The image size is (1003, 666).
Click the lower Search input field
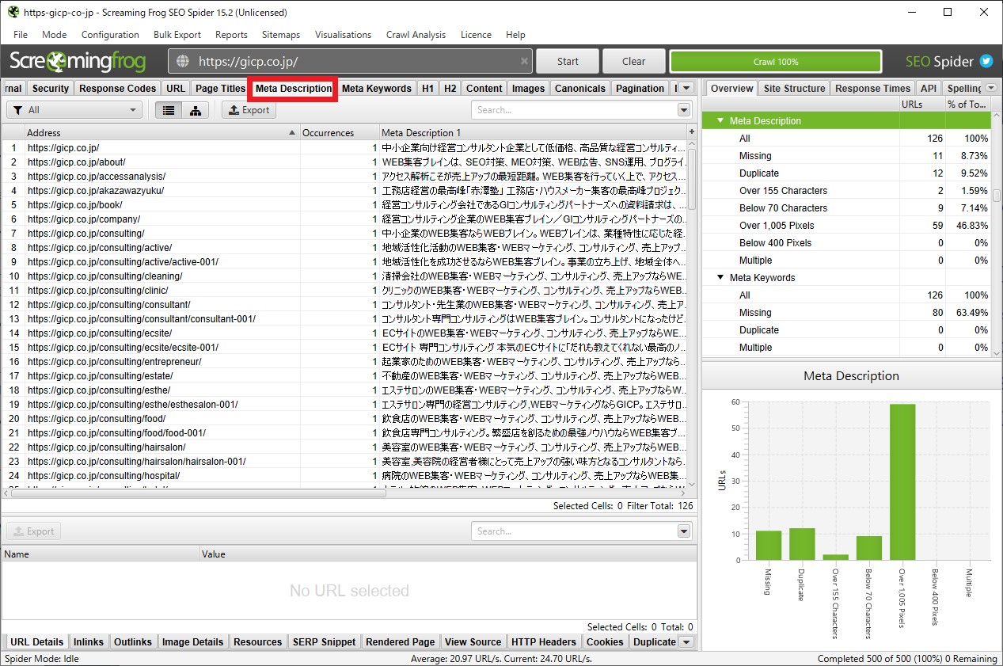(x=575, y=531)
